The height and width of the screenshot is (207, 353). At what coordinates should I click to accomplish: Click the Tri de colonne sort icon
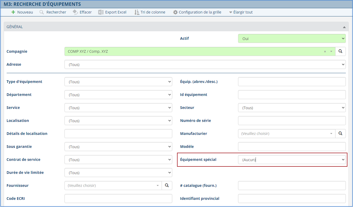pyautogui.click(x=137, y=12)
